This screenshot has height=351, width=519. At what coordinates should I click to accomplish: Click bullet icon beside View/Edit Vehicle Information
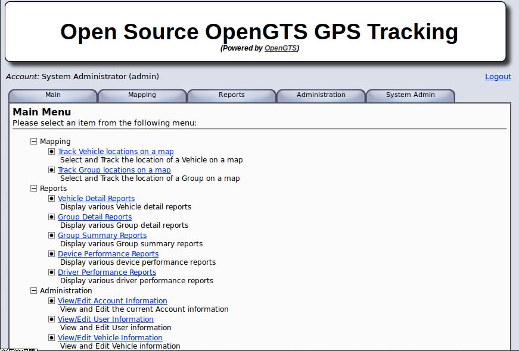[51, 338]
